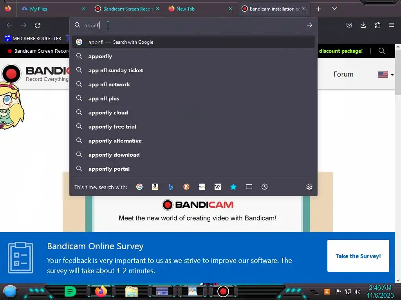Open a new browser tab with plus
Viewport: 401px width, 300px height.
click(318, 9)
